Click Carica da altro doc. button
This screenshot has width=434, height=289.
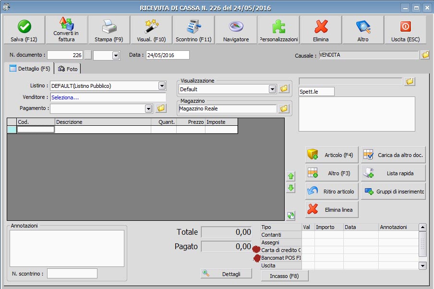(x=393, y=155)
